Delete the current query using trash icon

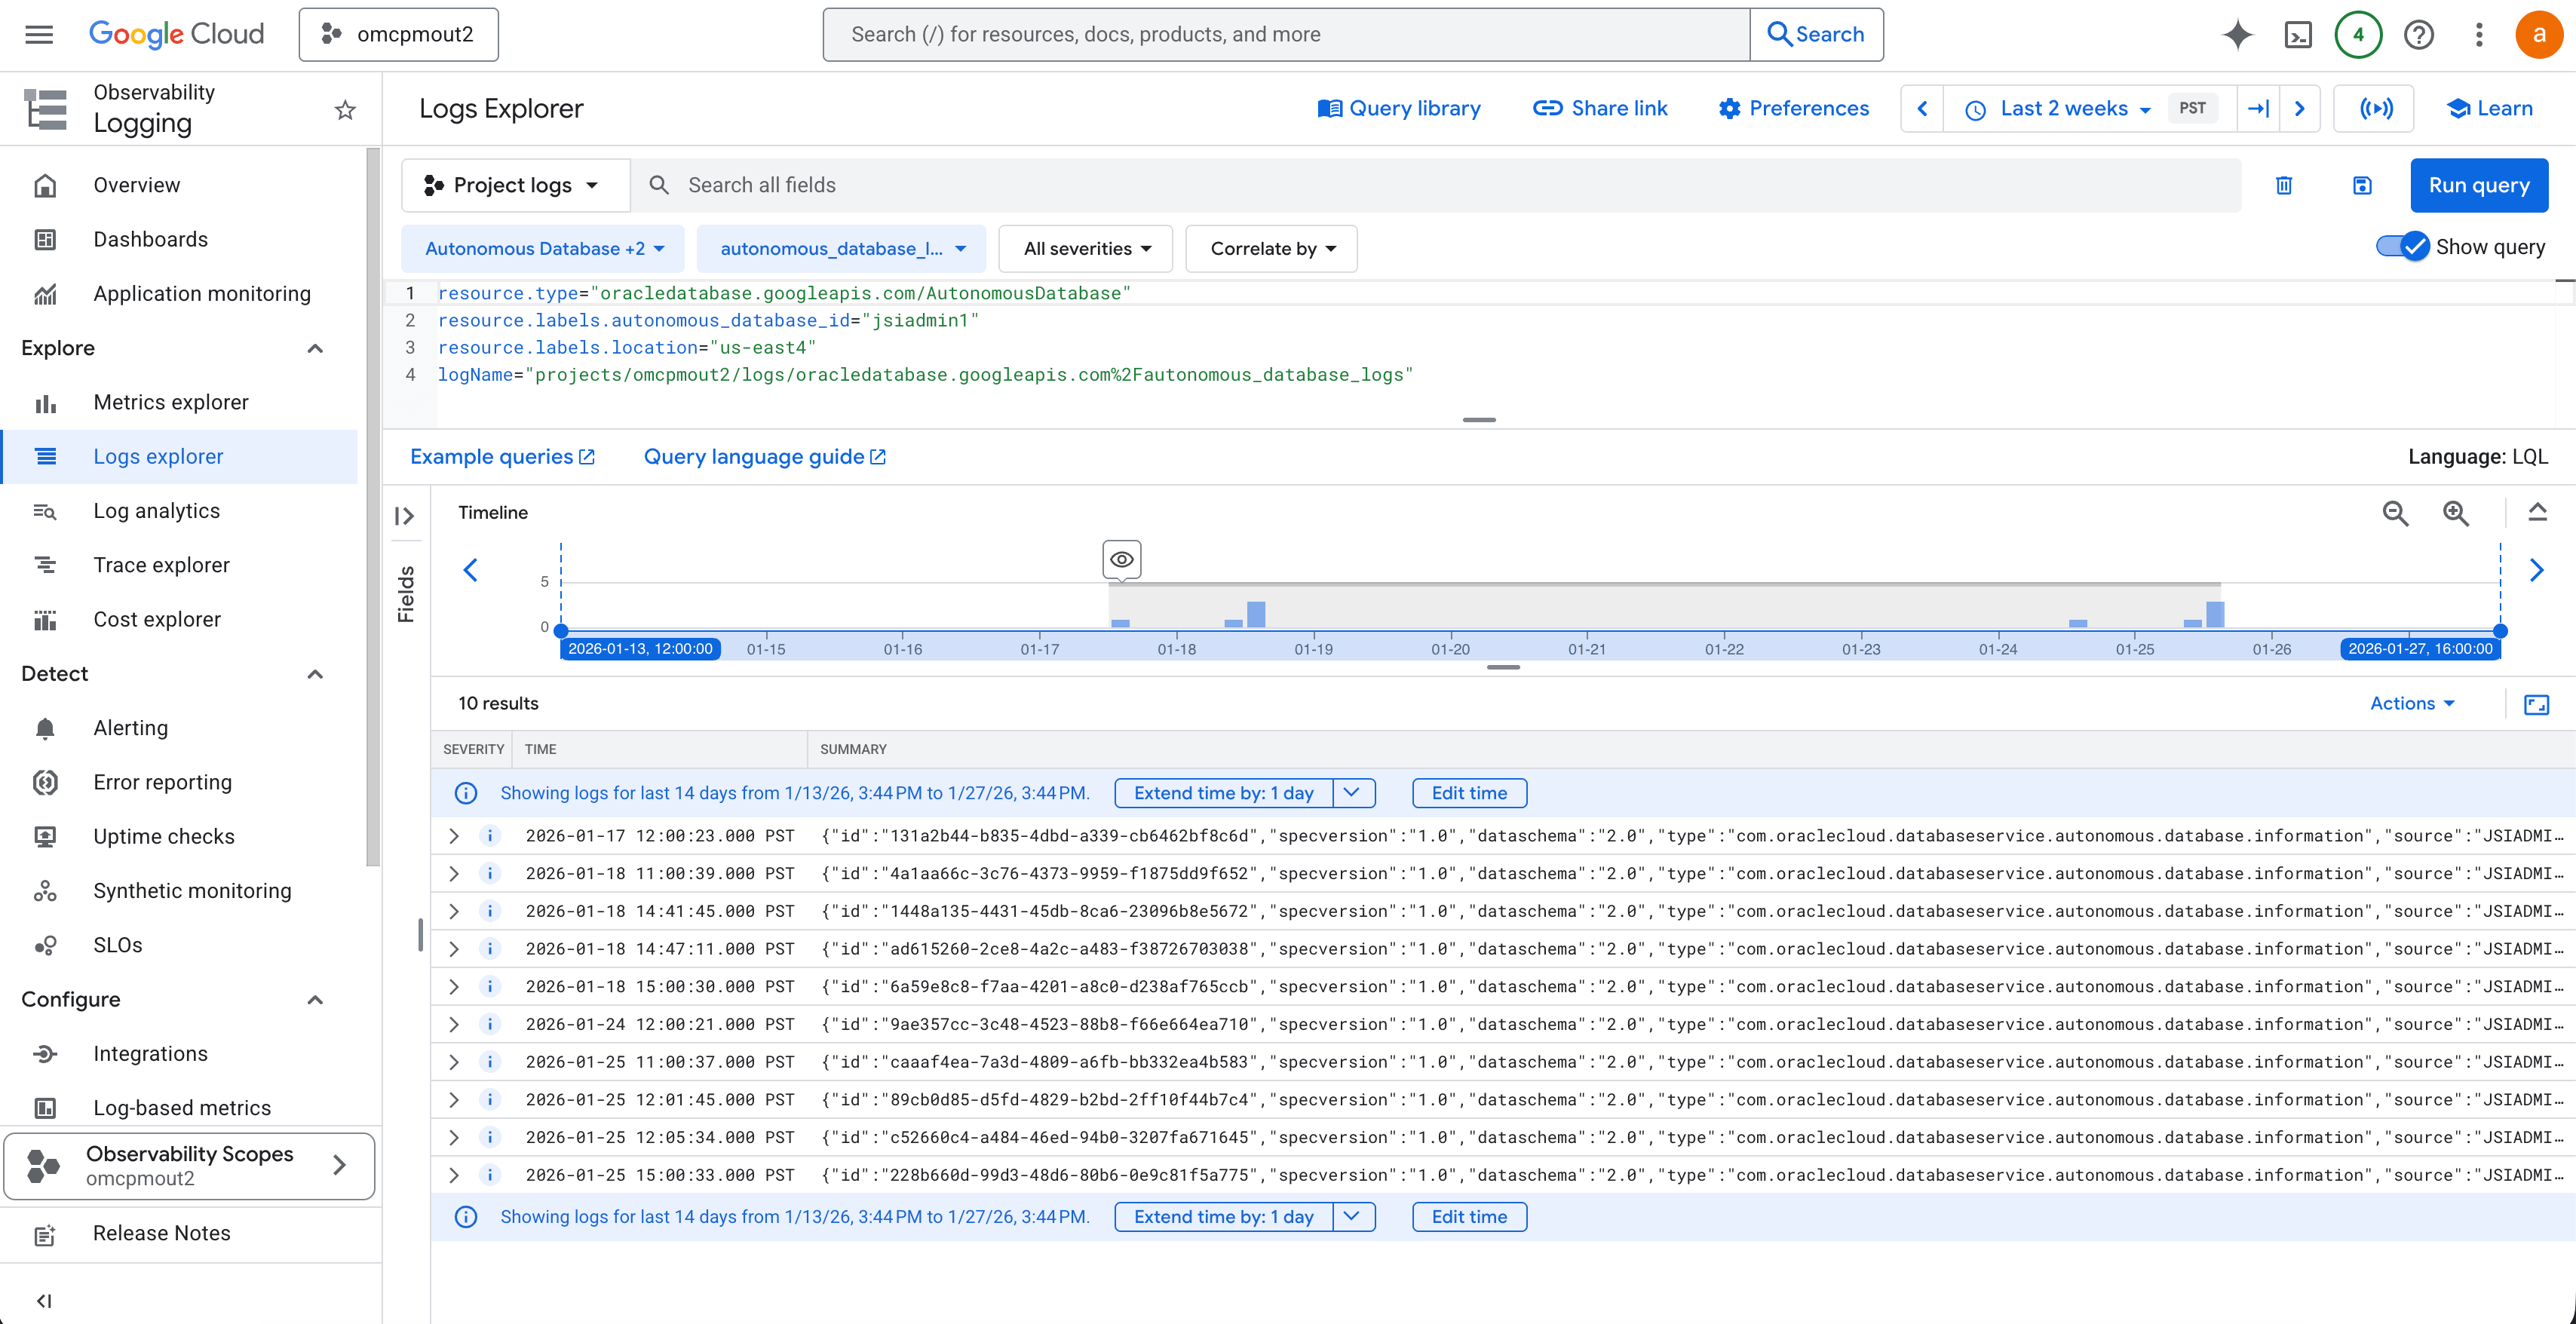pos(2283,185)
